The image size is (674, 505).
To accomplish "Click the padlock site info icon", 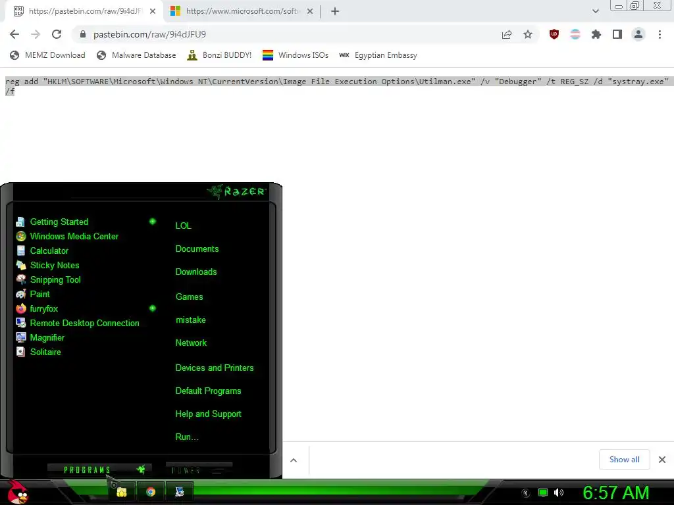I will coord(83,34).
